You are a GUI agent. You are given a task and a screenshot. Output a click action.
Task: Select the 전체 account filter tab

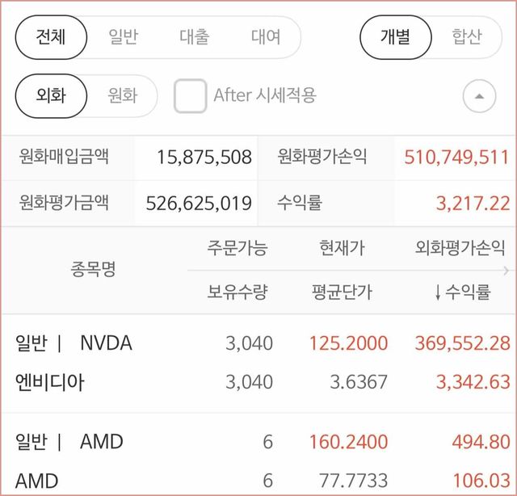coord(52,37)
